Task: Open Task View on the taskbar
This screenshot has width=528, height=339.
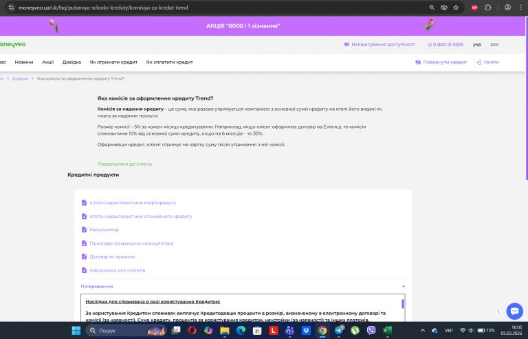Action: click(176, 331)
